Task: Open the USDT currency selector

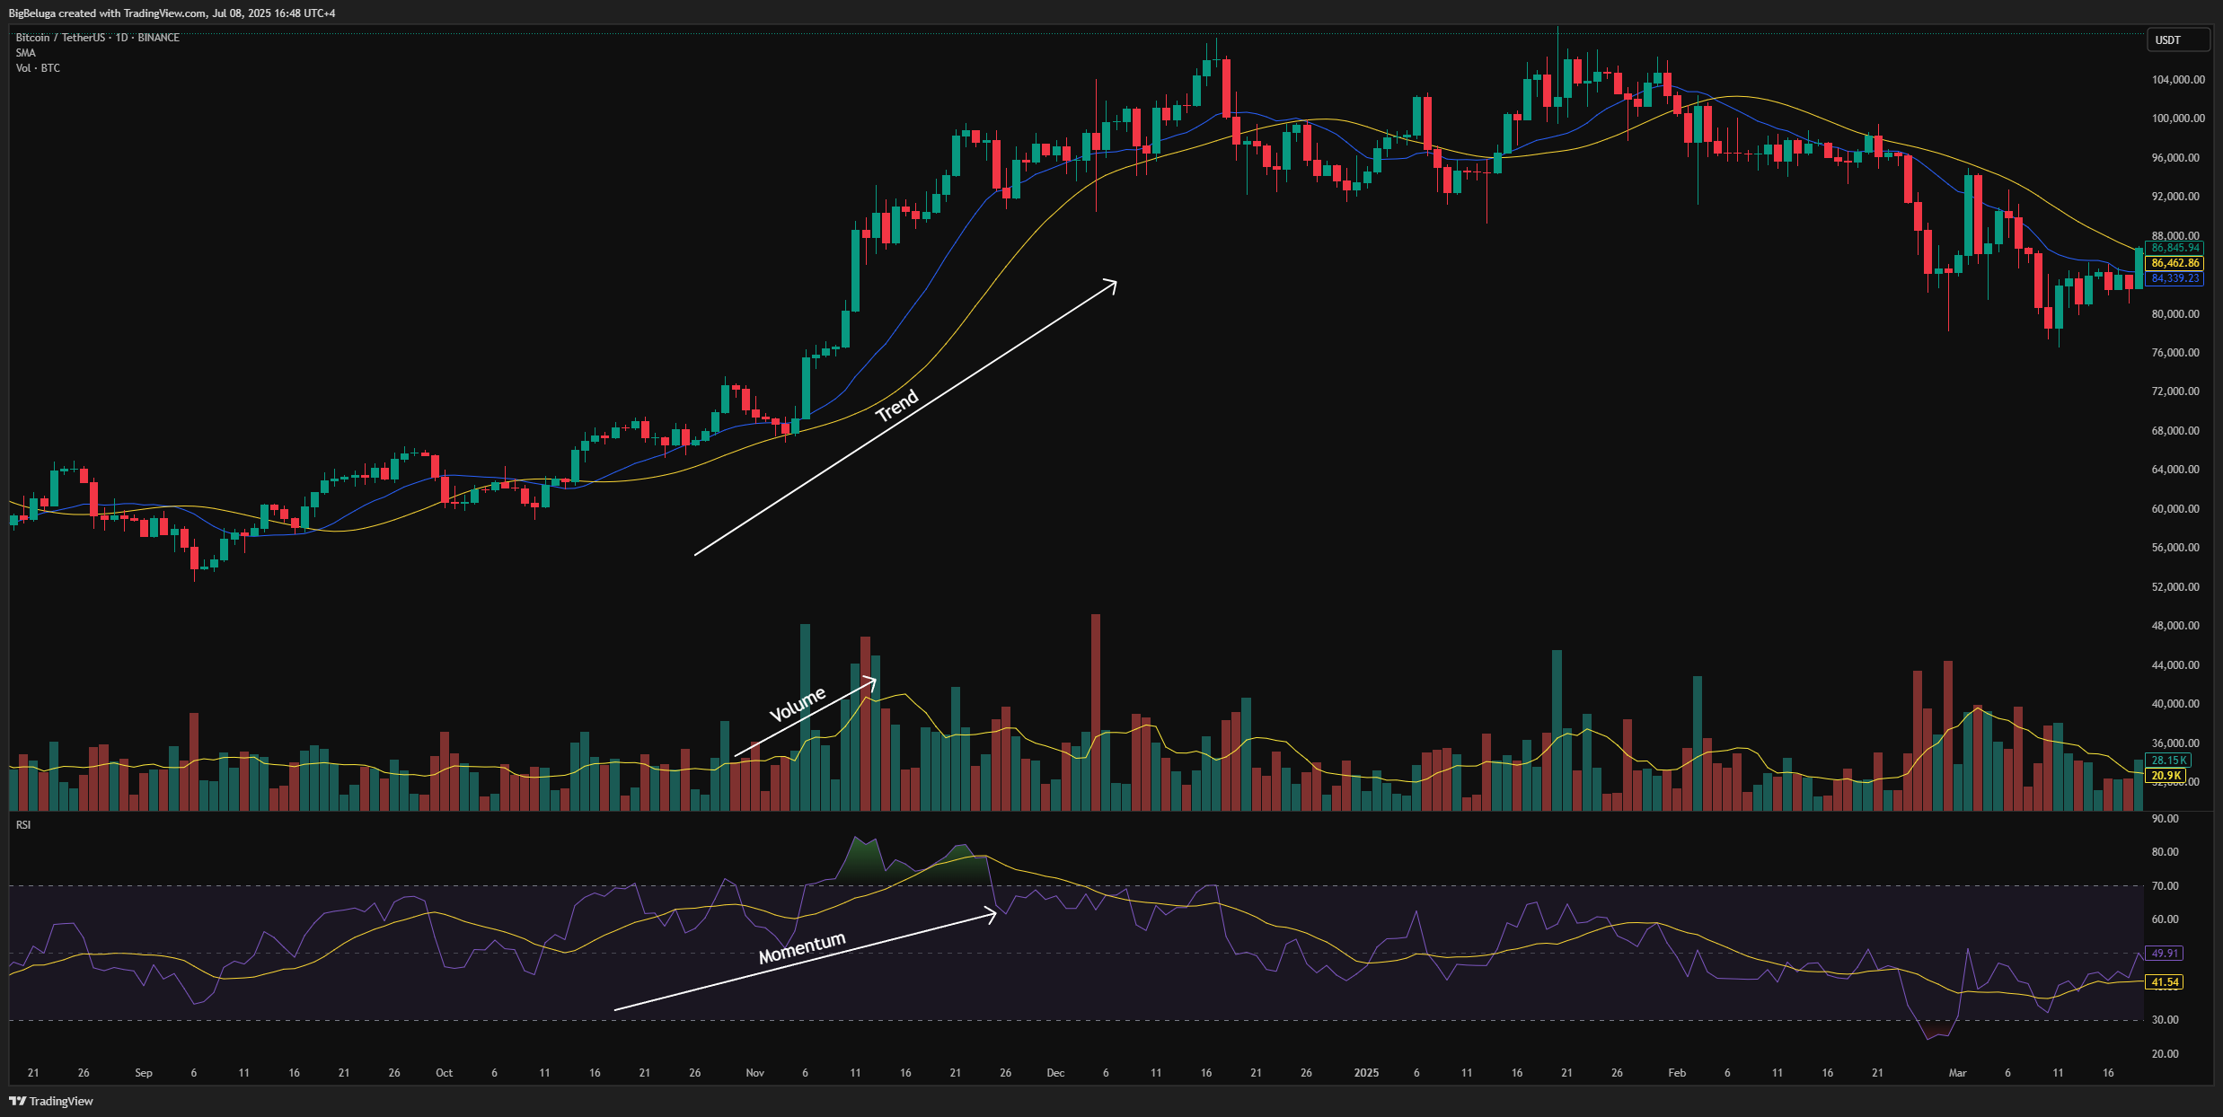Action: pos(2177,40)
